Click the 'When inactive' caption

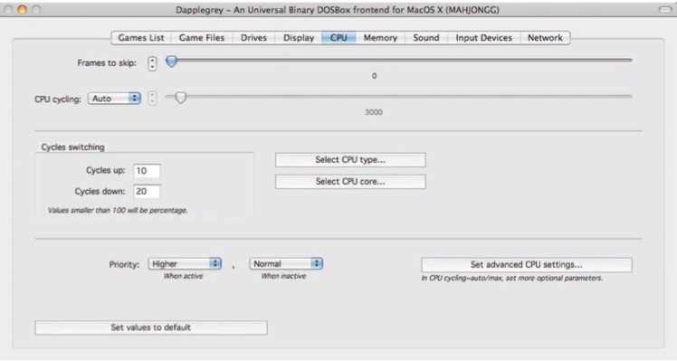pos(283,276)
